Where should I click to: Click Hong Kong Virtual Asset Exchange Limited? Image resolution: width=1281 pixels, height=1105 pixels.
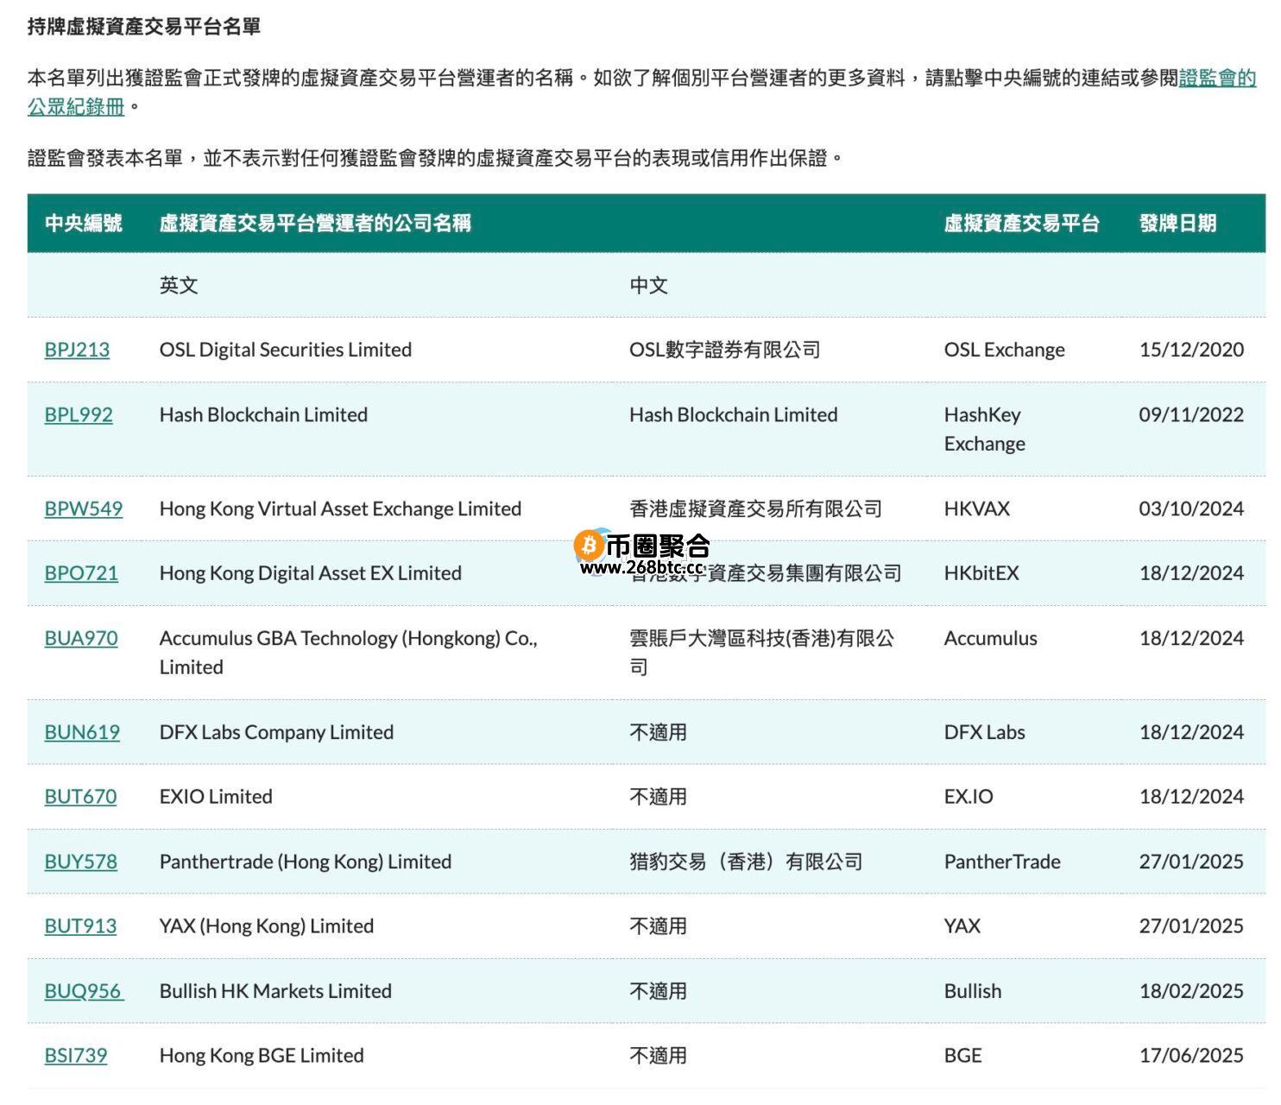coord(341,508)
